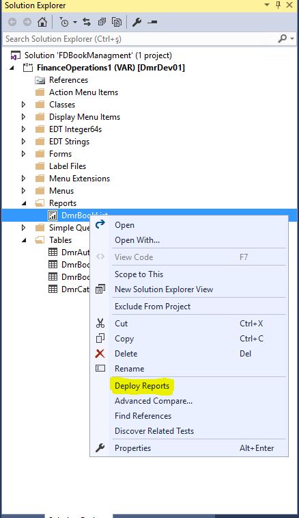Screen dimensions: 299x518
Task: Expand the Menu Extensions folder
Action: click(23, 179)
